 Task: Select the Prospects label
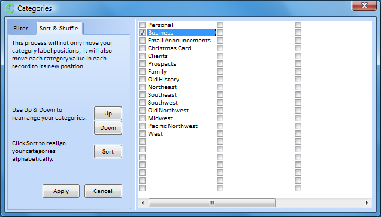pos(162,64)
